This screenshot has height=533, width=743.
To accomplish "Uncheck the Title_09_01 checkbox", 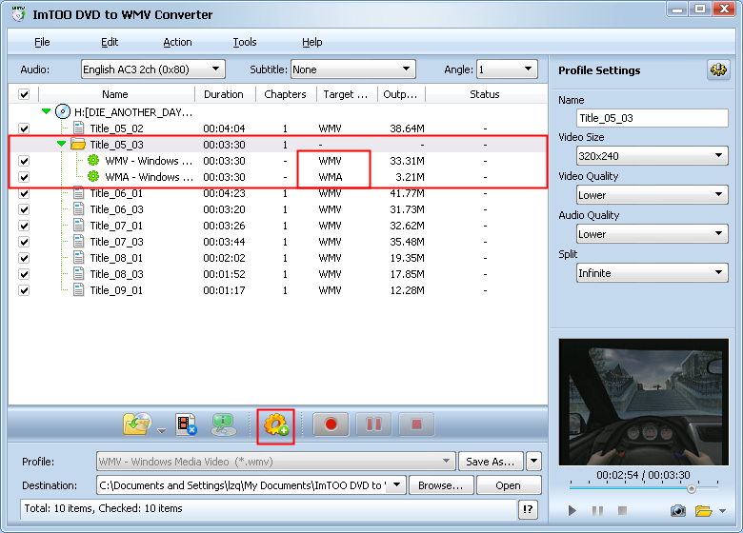I will click(x=24, y=290).
